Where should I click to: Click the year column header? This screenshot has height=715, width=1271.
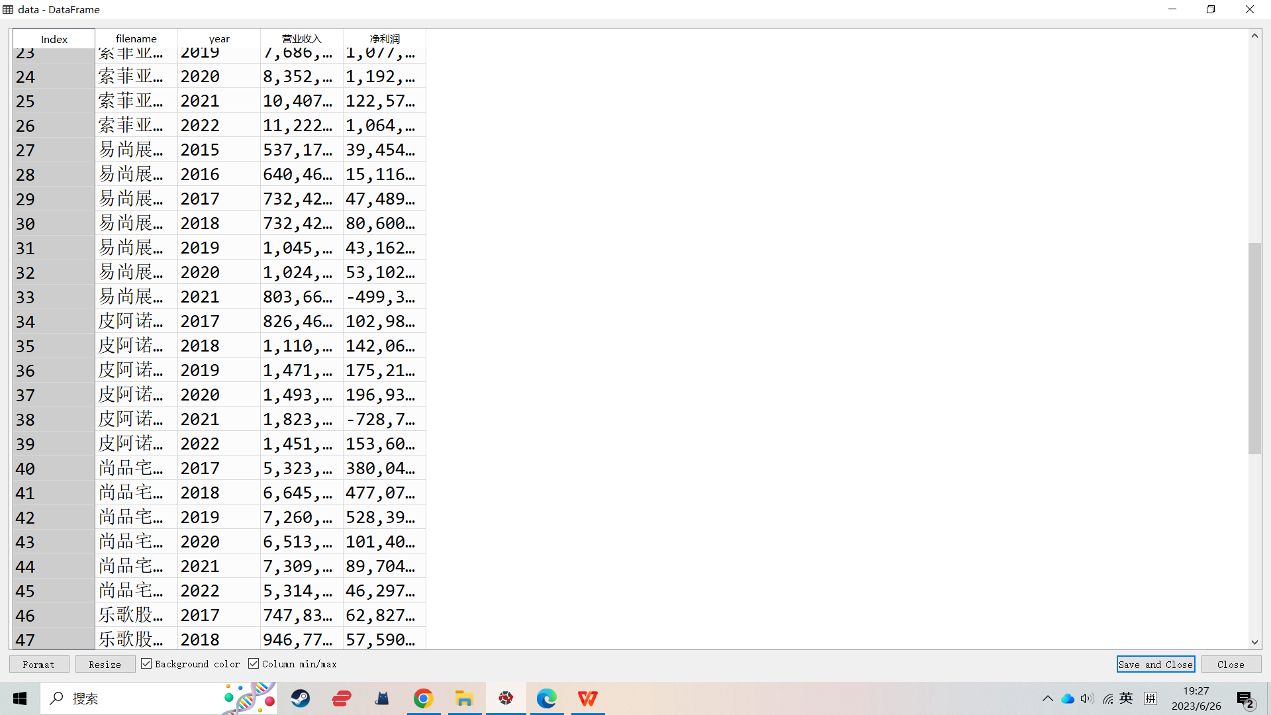pyautogui.click(x=218, y=38)
